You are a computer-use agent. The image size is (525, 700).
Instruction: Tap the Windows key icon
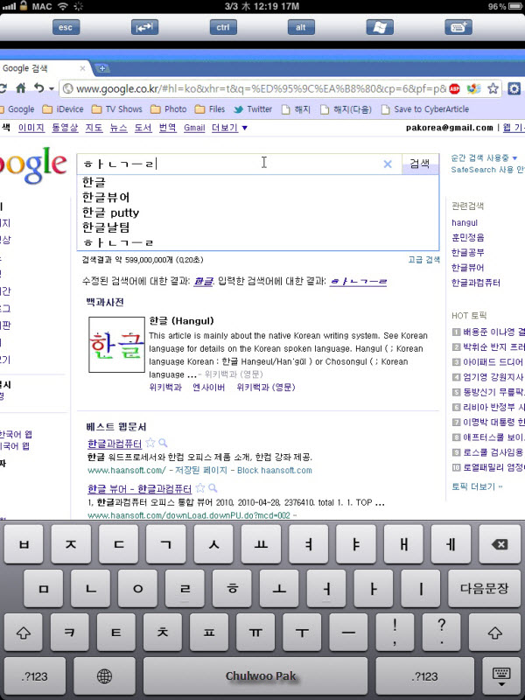tap(380, 27)
